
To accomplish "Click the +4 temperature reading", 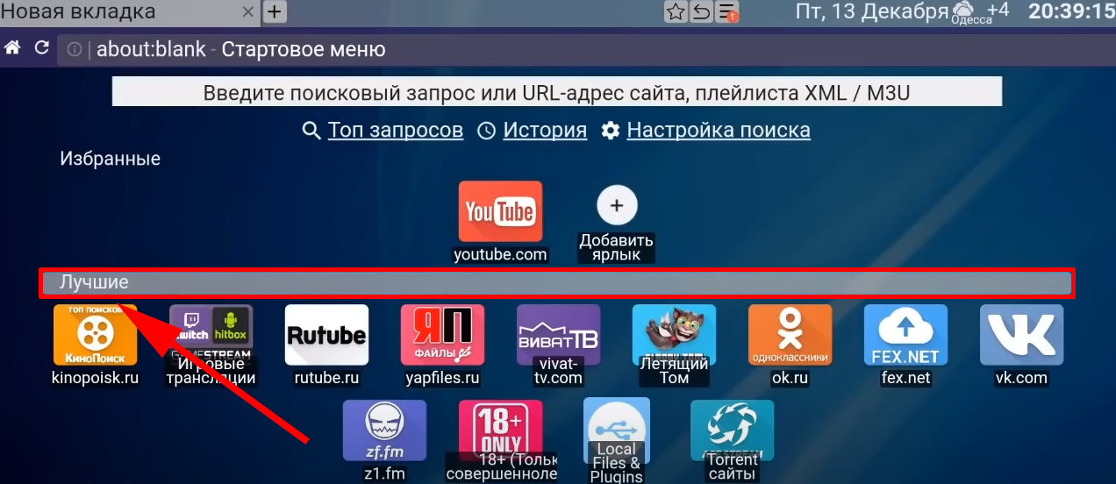I will (x=998, y=11).
